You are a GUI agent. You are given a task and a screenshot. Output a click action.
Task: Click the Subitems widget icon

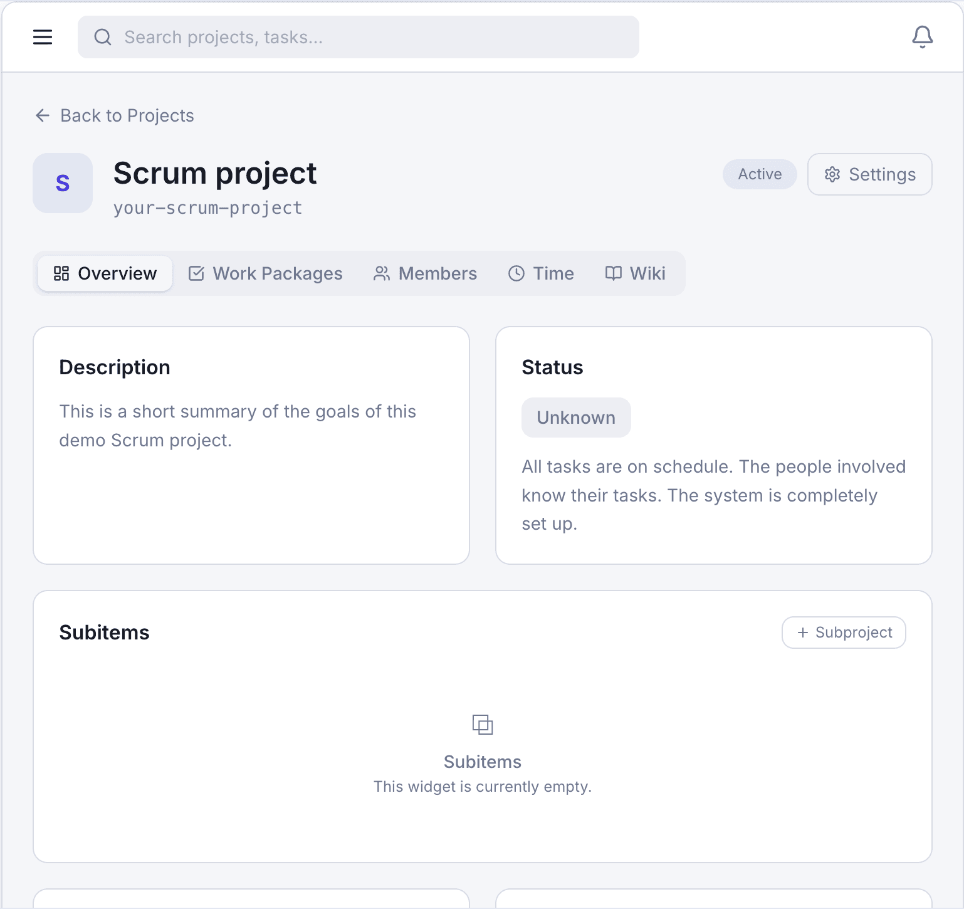click(482, 725)
